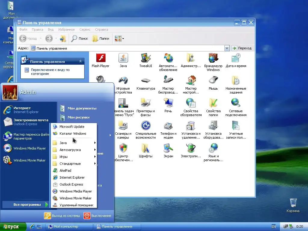Select Microsoft Update in programs menu
This screenshot has width=308, height=231.
pos(74,127)
